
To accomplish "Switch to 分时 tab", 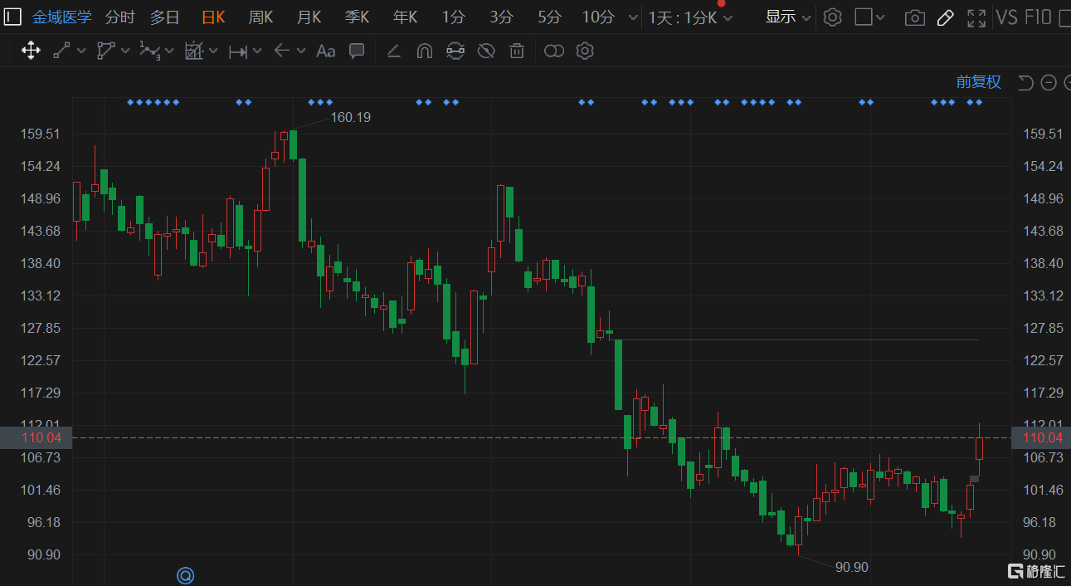I will click(x=119, y=17).
